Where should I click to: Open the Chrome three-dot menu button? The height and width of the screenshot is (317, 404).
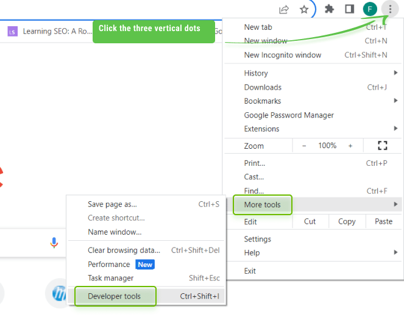(390, 9)
